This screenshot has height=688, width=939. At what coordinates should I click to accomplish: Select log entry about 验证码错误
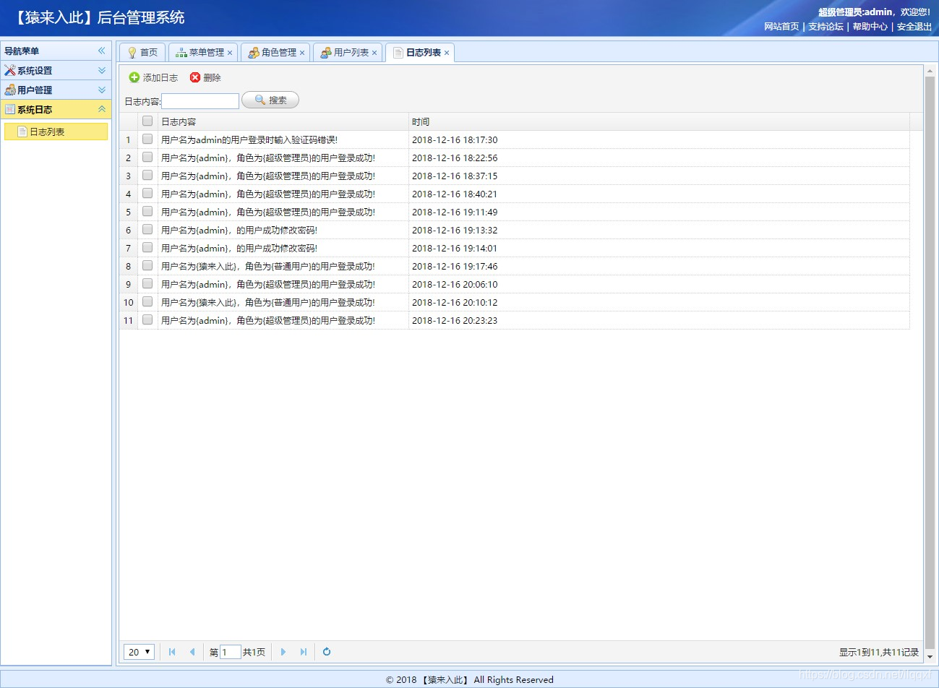point(249,139)
